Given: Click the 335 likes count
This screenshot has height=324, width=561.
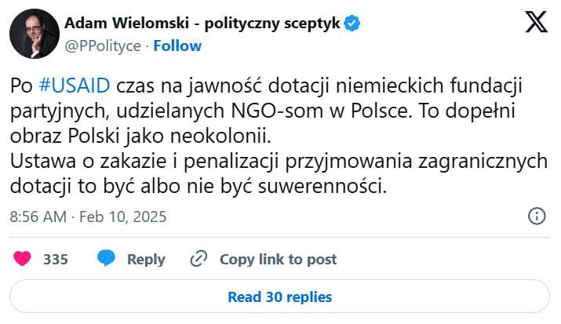Looking at the screenshot, I should tap(56, 259).
